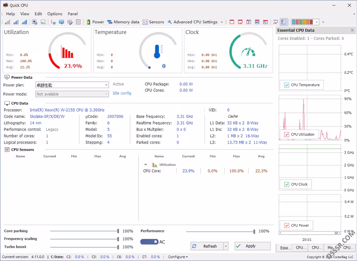This screenshot has width=357, height=261.
Task: Click the speedometer icon in Clock gauge
Action: click(x=248, y=52)
